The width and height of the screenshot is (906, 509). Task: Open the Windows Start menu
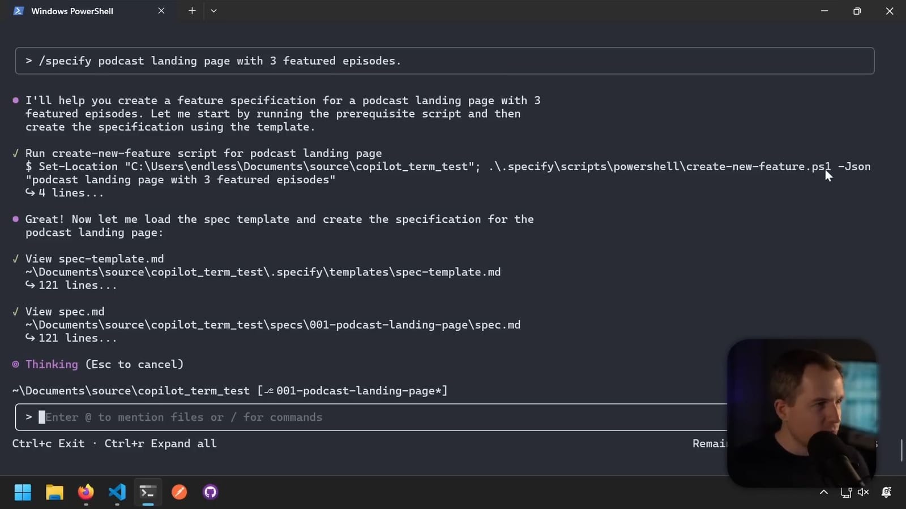coord(23,492)
